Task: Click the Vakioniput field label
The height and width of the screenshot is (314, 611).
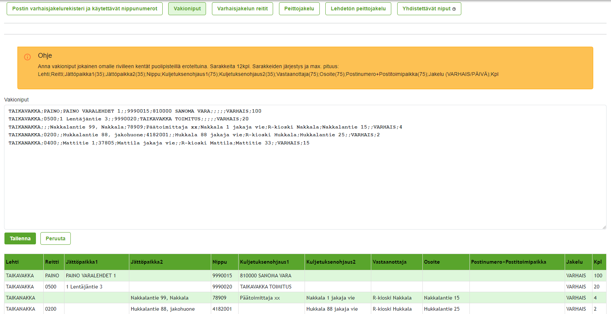Action: pyautogui.click(x=16, y=100)
